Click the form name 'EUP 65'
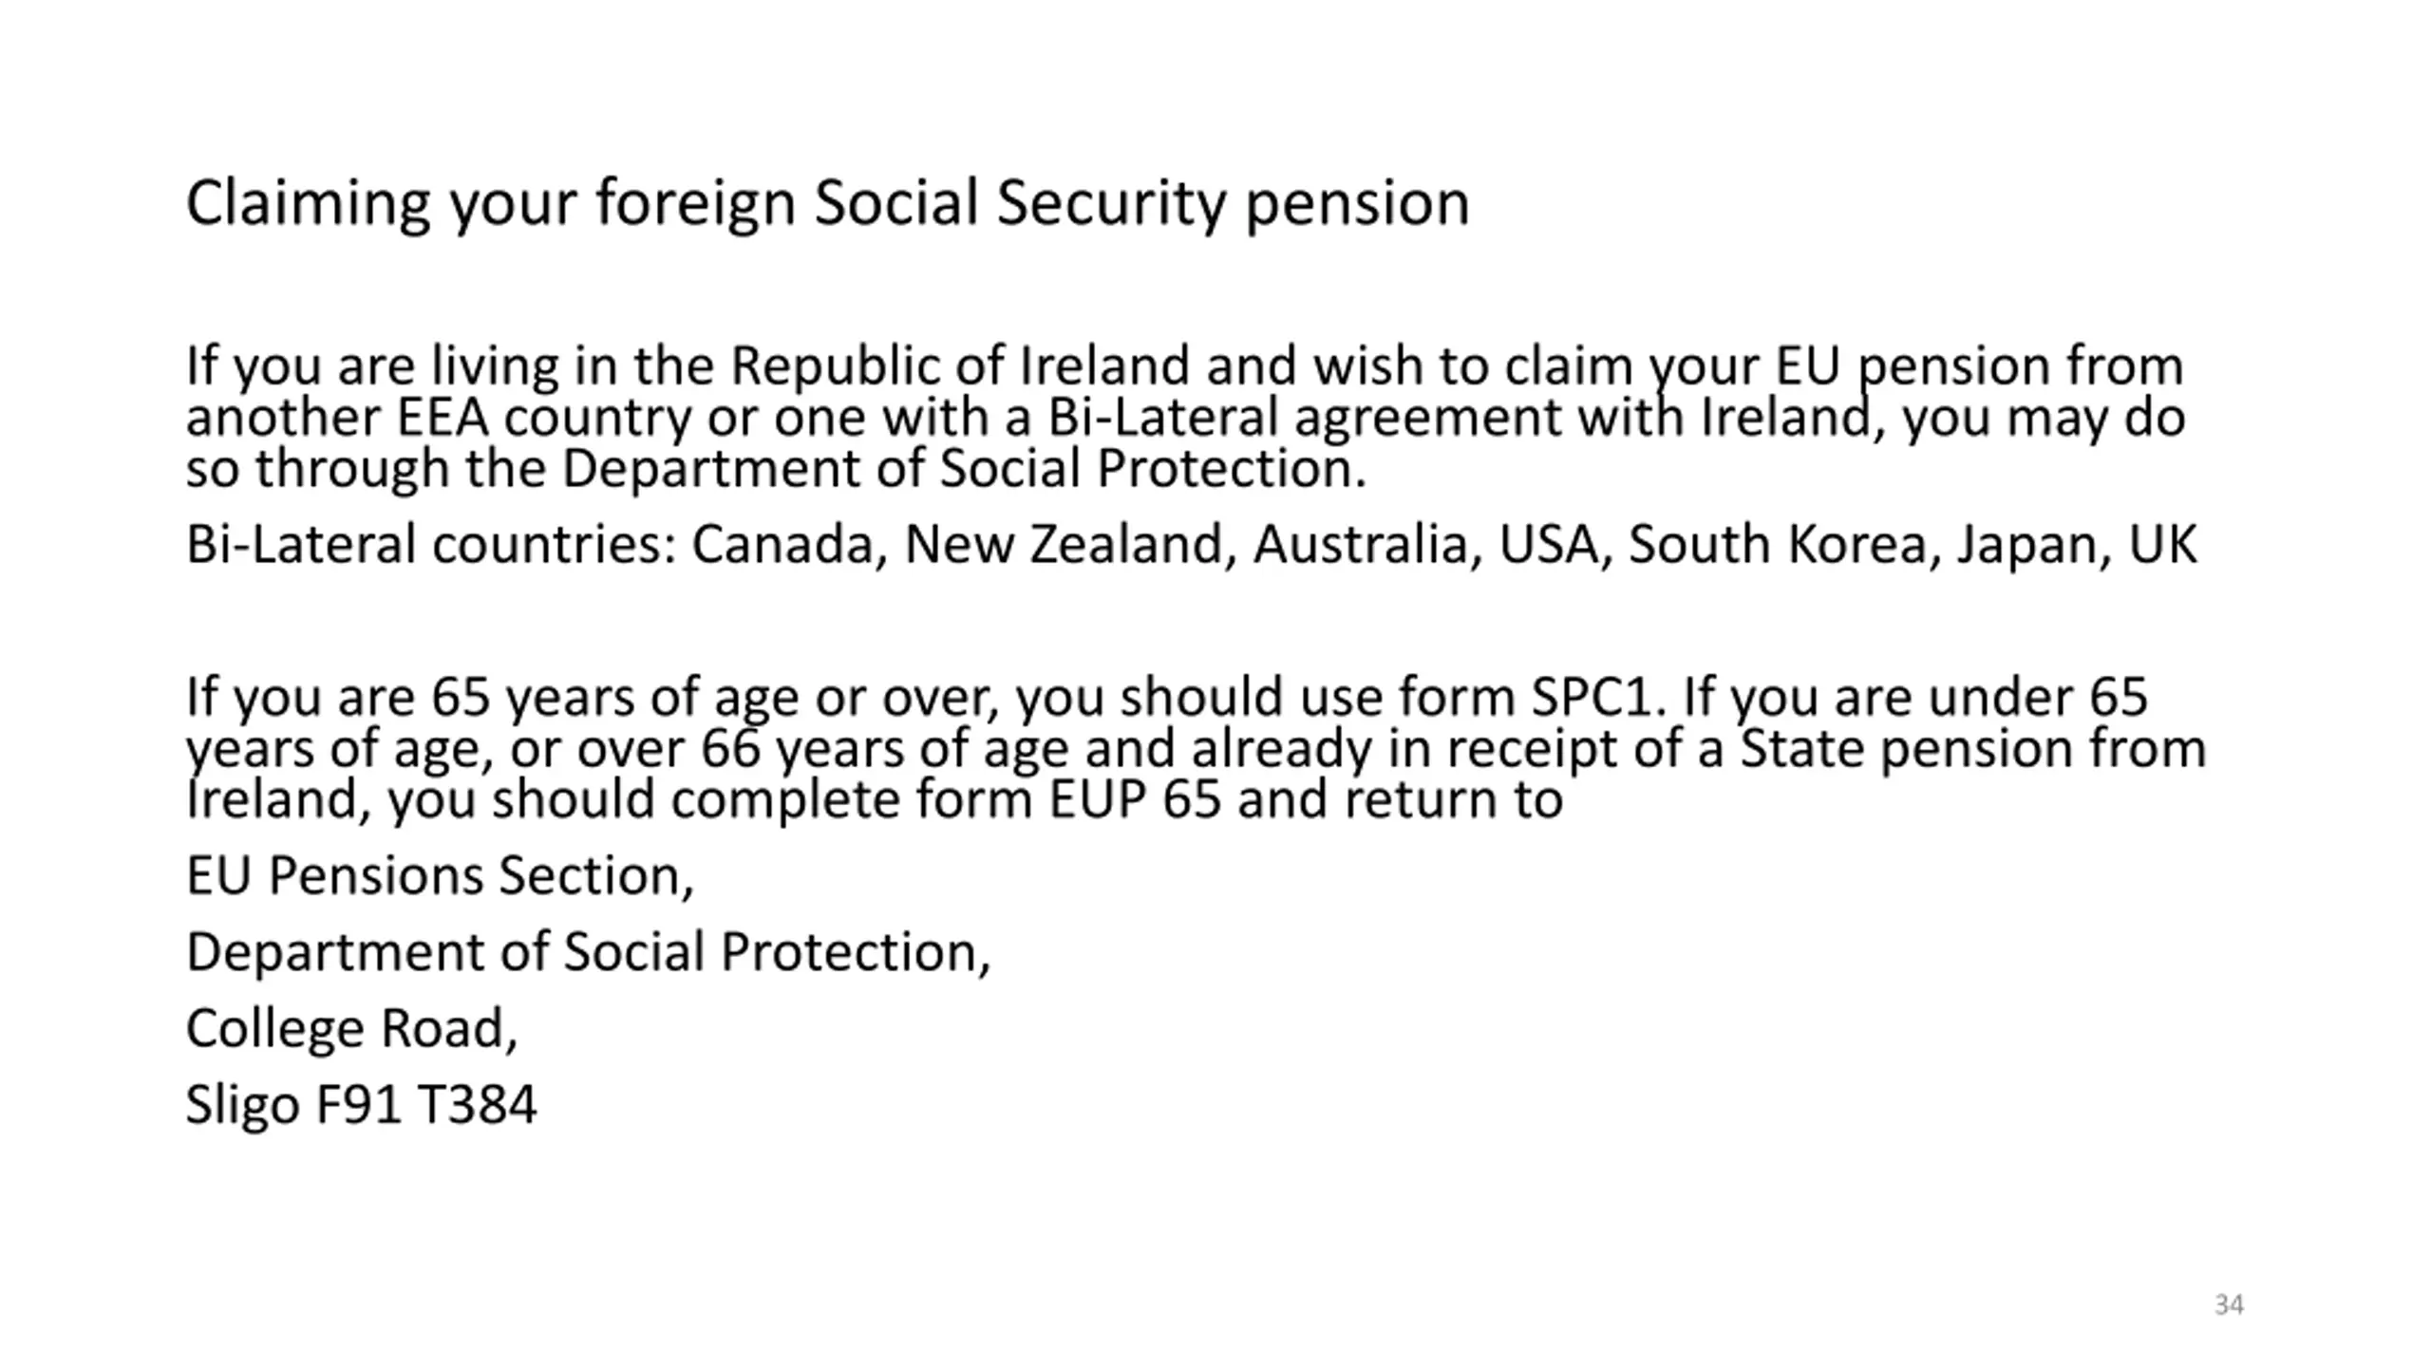Image resolution: width=2431 pixels, height=1367 pixels. pyautogui.click(x=1135, y=799)
